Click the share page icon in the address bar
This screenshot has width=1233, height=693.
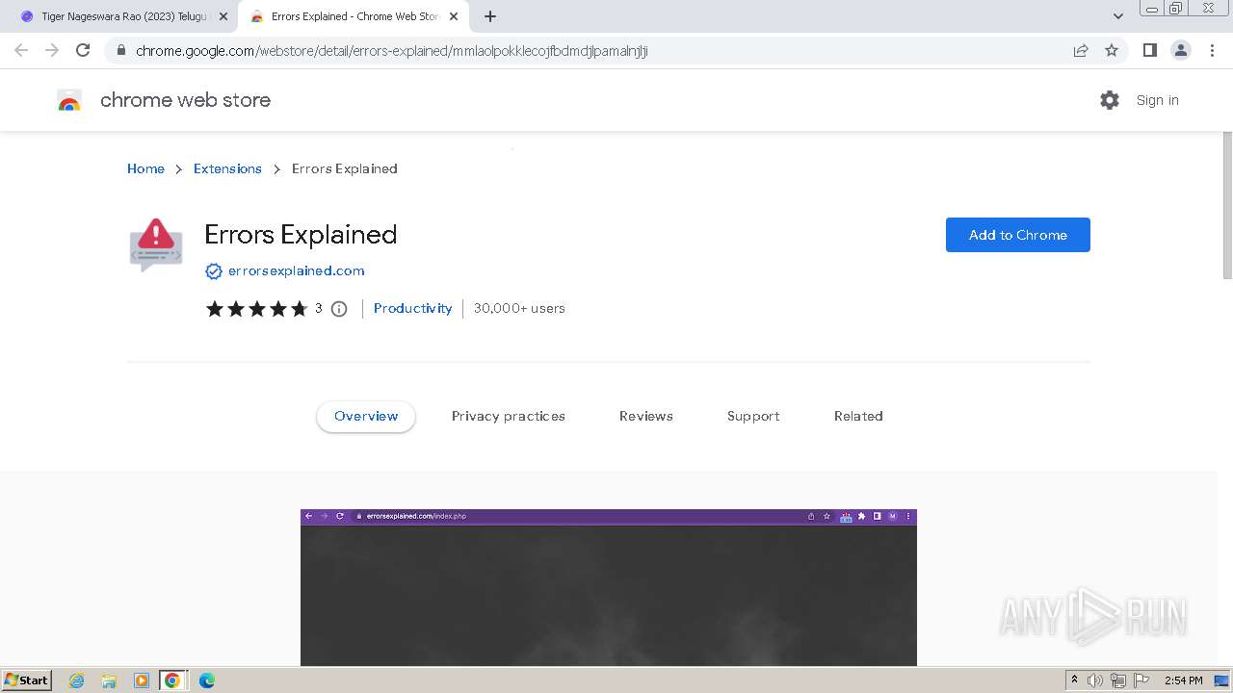pos(1081,51)
